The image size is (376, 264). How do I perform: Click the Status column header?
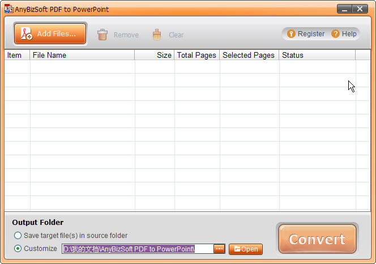tap(317, 55)
